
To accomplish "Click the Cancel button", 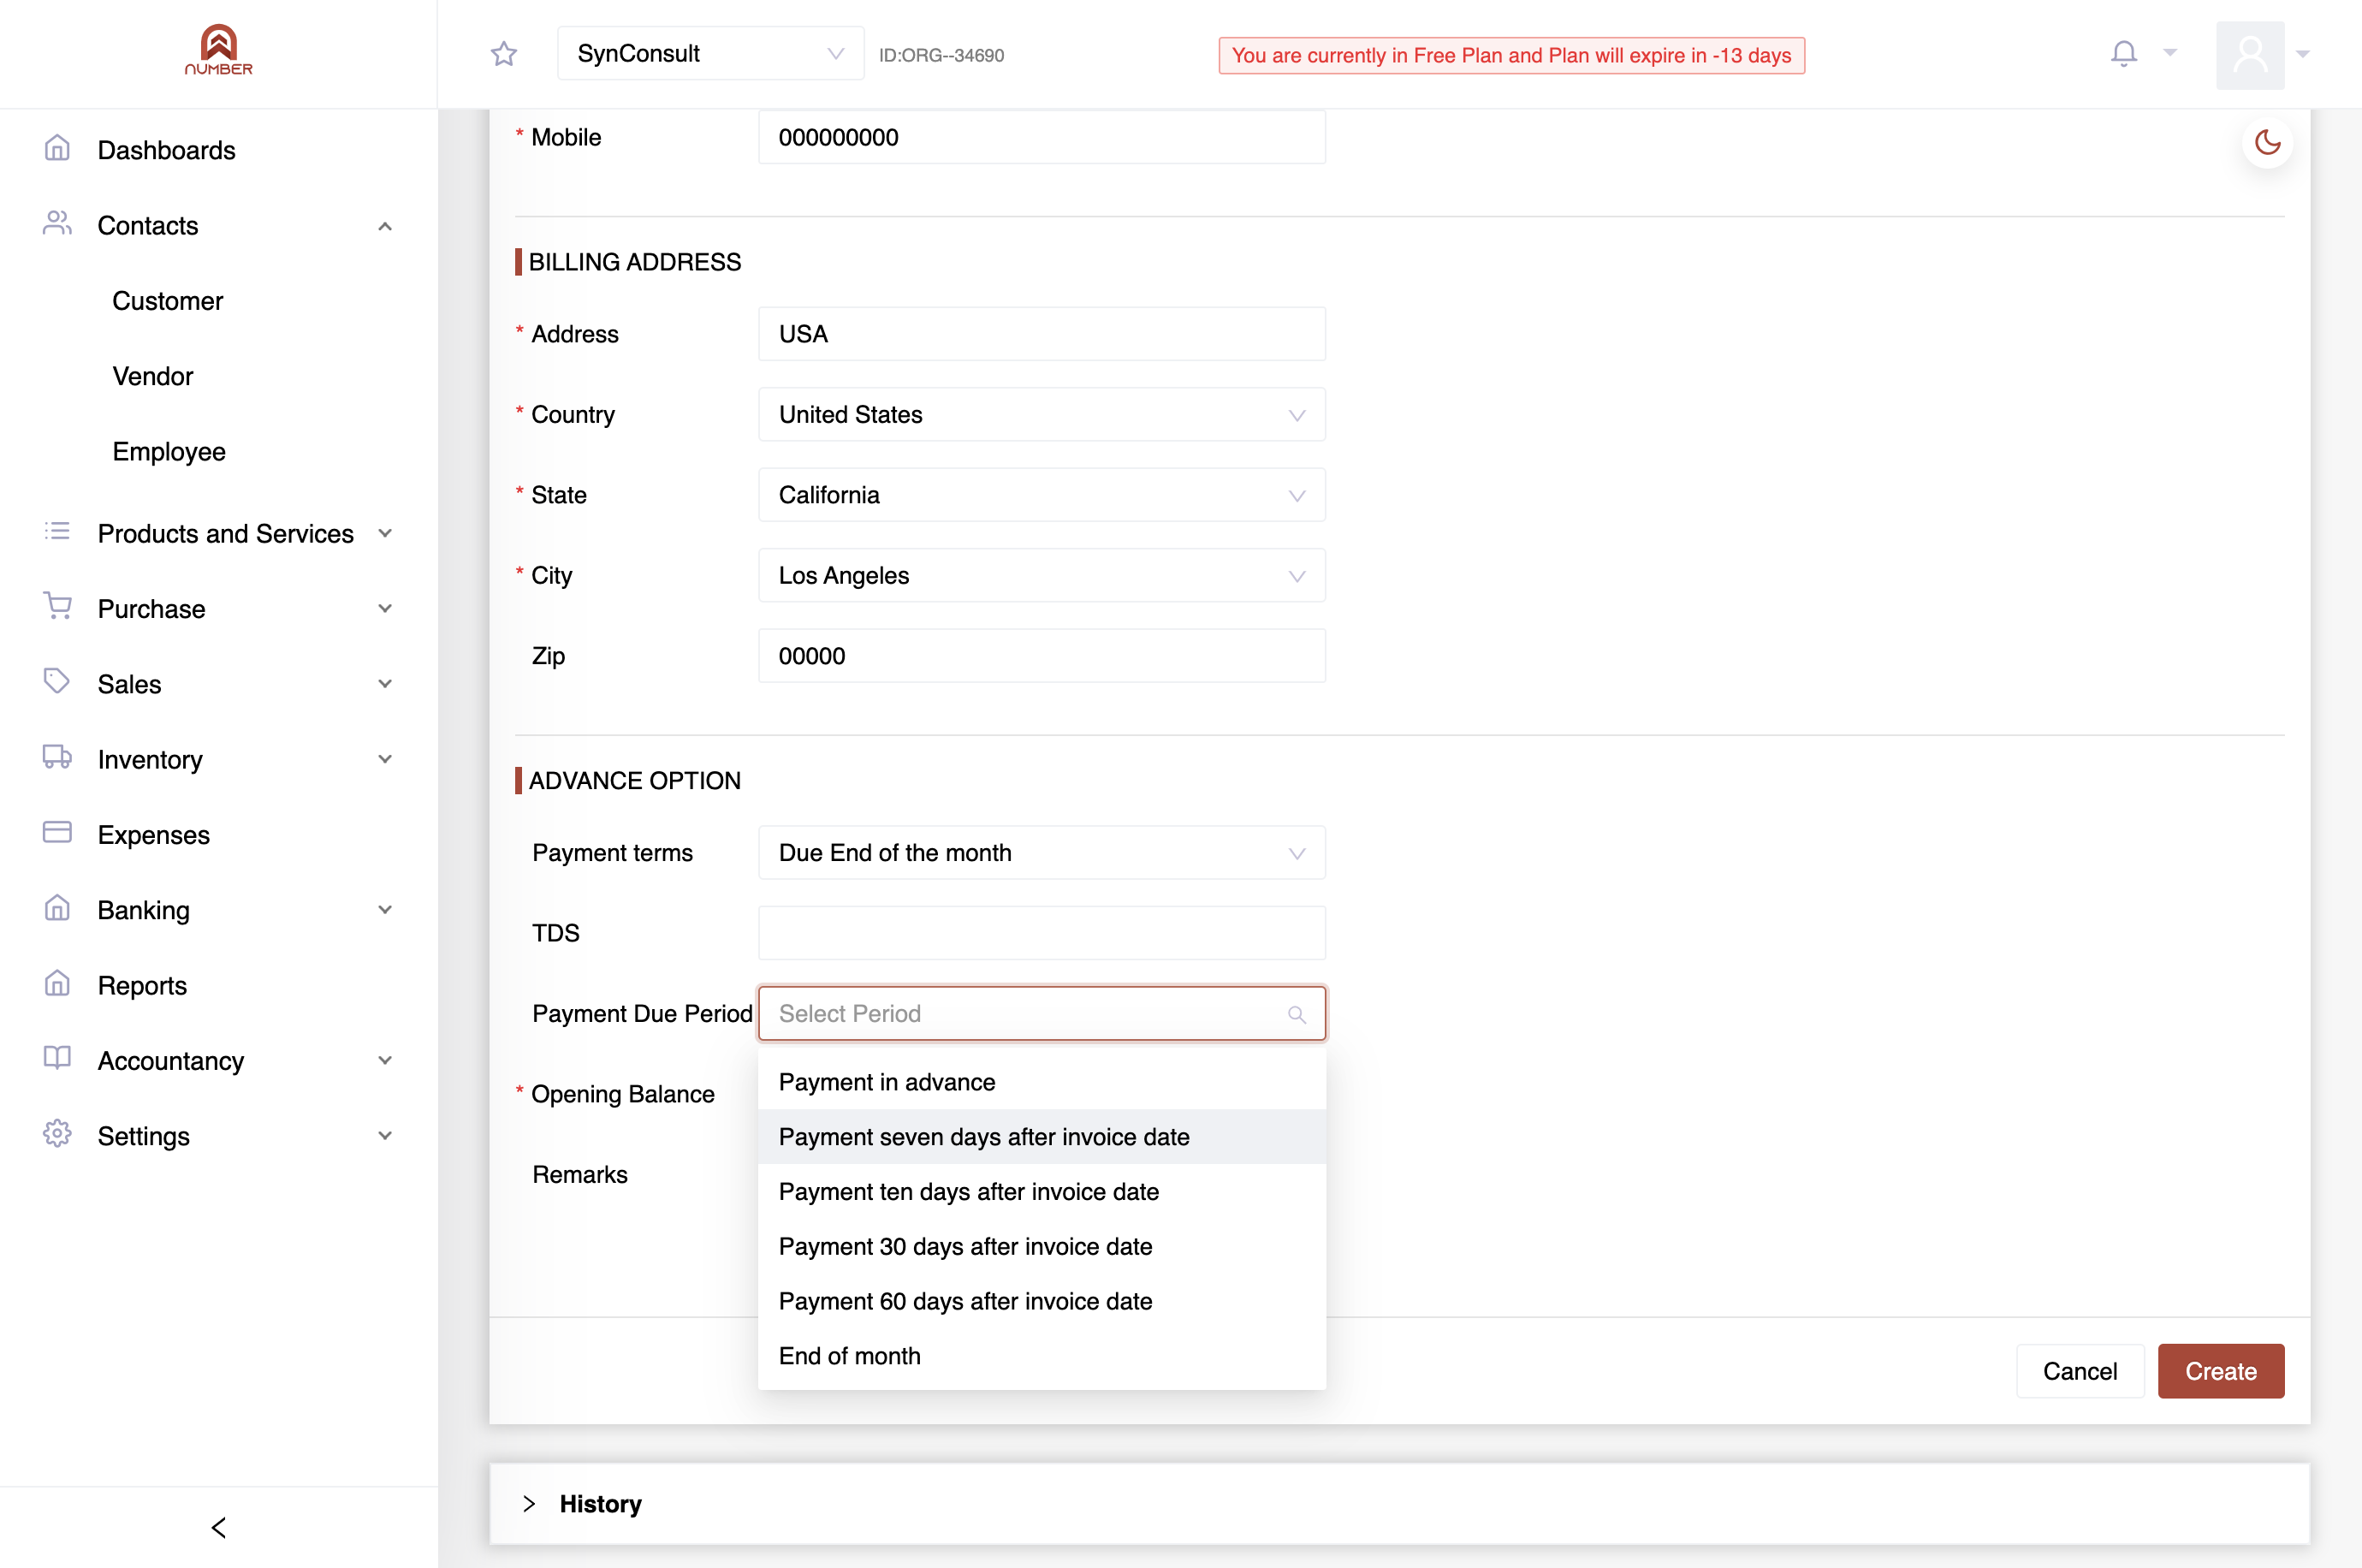I will point(2079,1372).
